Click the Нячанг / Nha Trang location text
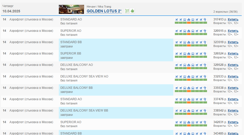Viewport: 244px width, 135px height. point(99,7)
